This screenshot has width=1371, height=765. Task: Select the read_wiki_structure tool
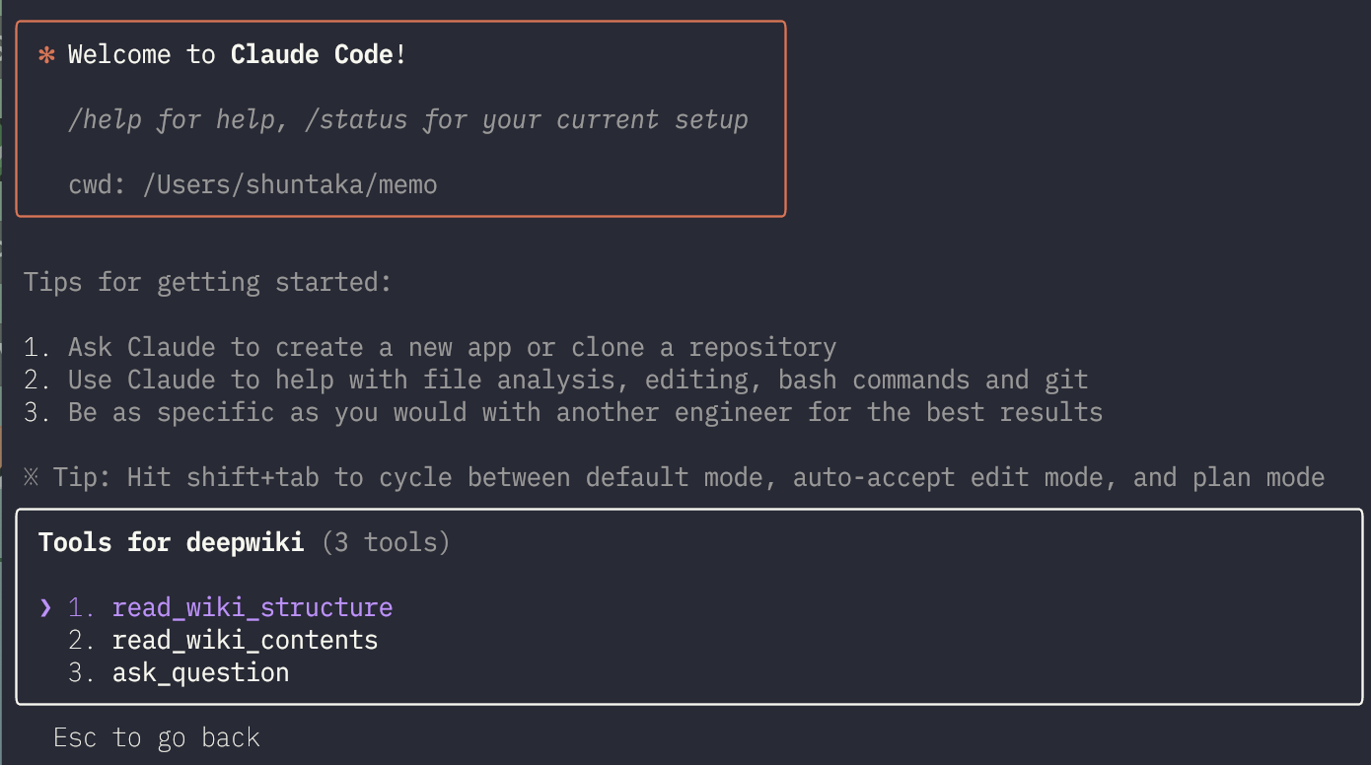(253, 608)
